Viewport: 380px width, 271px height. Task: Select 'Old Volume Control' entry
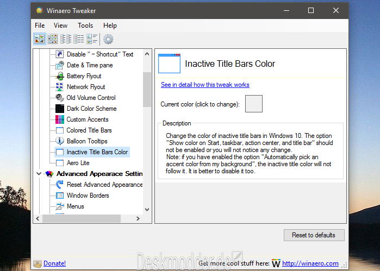coord(91,98)
